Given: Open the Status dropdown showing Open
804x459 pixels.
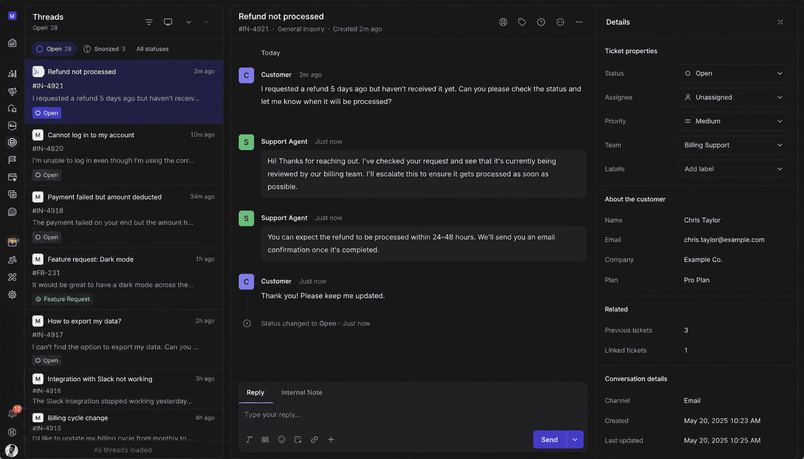Looking at the screenshot, I should tap(733, 74).
